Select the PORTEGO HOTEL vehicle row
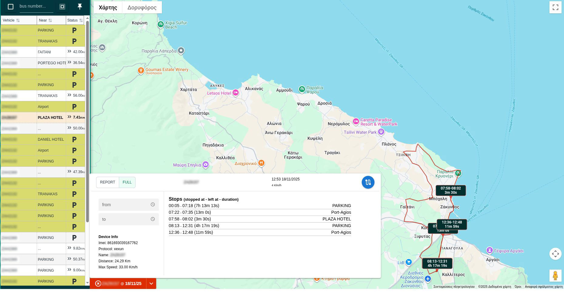 click(x=43, y=63)
